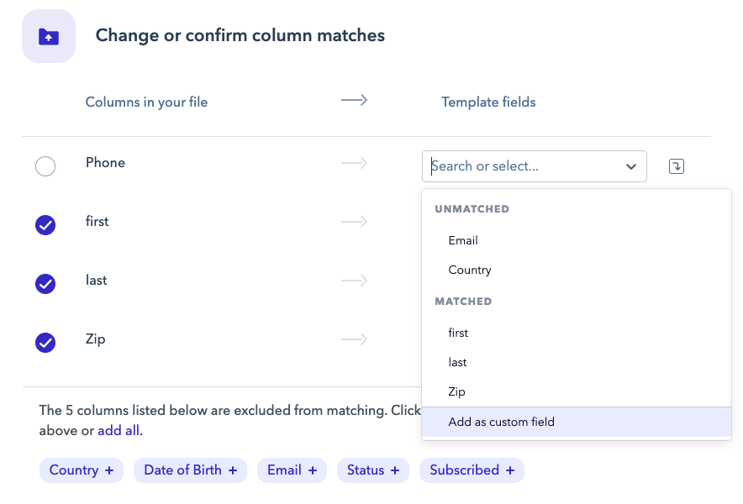Uncheck the Zip column checkmark

coord(45,343)
